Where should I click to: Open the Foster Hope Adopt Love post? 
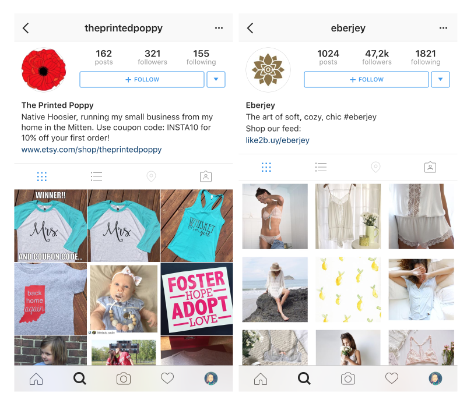coord(197,299)
